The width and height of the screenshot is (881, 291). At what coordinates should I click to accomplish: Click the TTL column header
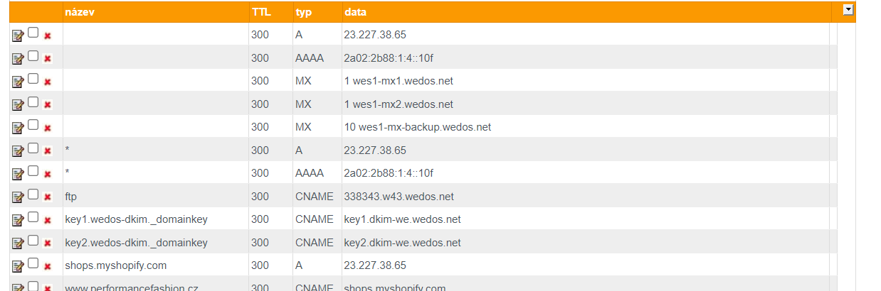261,13
